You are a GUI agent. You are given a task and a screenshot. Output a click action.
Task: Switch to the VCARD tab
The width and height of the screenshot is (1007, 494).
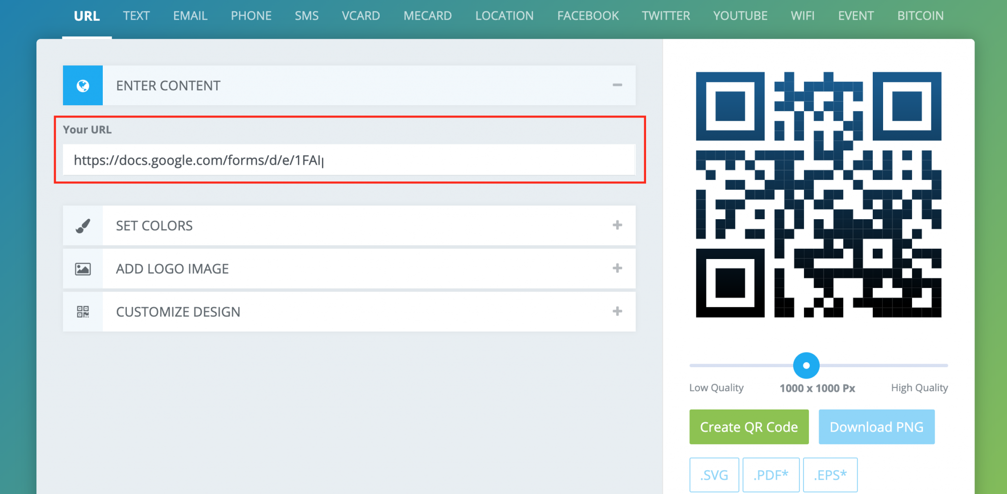click(x=360, y=15)
